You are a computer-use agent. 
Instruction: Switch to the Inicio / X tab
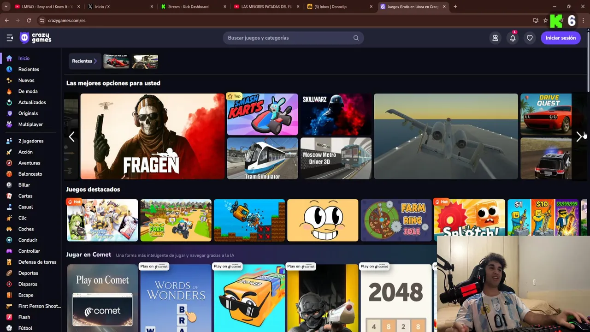(120, 6)
